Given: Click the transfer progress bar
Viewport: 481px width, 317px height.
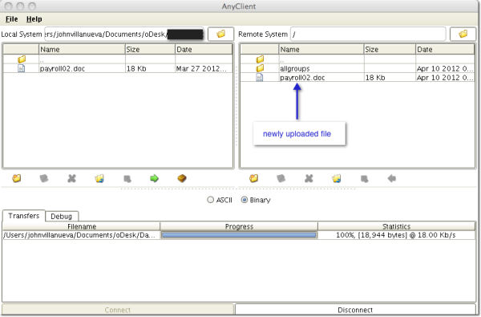Looking at the screenshot, I should [239, 235].
